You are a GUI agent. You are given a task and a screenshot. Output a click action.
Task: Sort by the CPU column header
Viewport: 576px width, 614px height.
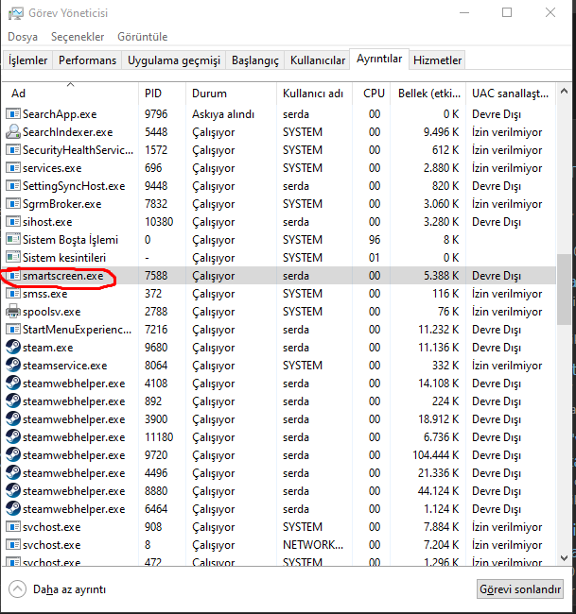coord(372,94)
